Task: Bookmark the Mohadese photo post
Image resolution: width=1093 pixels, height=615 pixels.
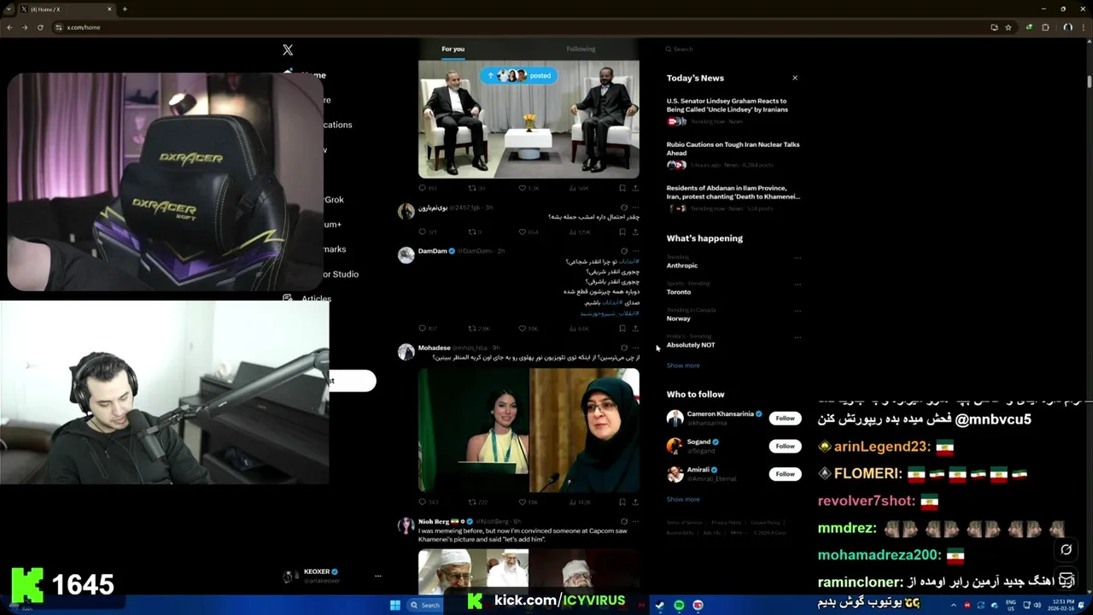Action: [622, 502]
